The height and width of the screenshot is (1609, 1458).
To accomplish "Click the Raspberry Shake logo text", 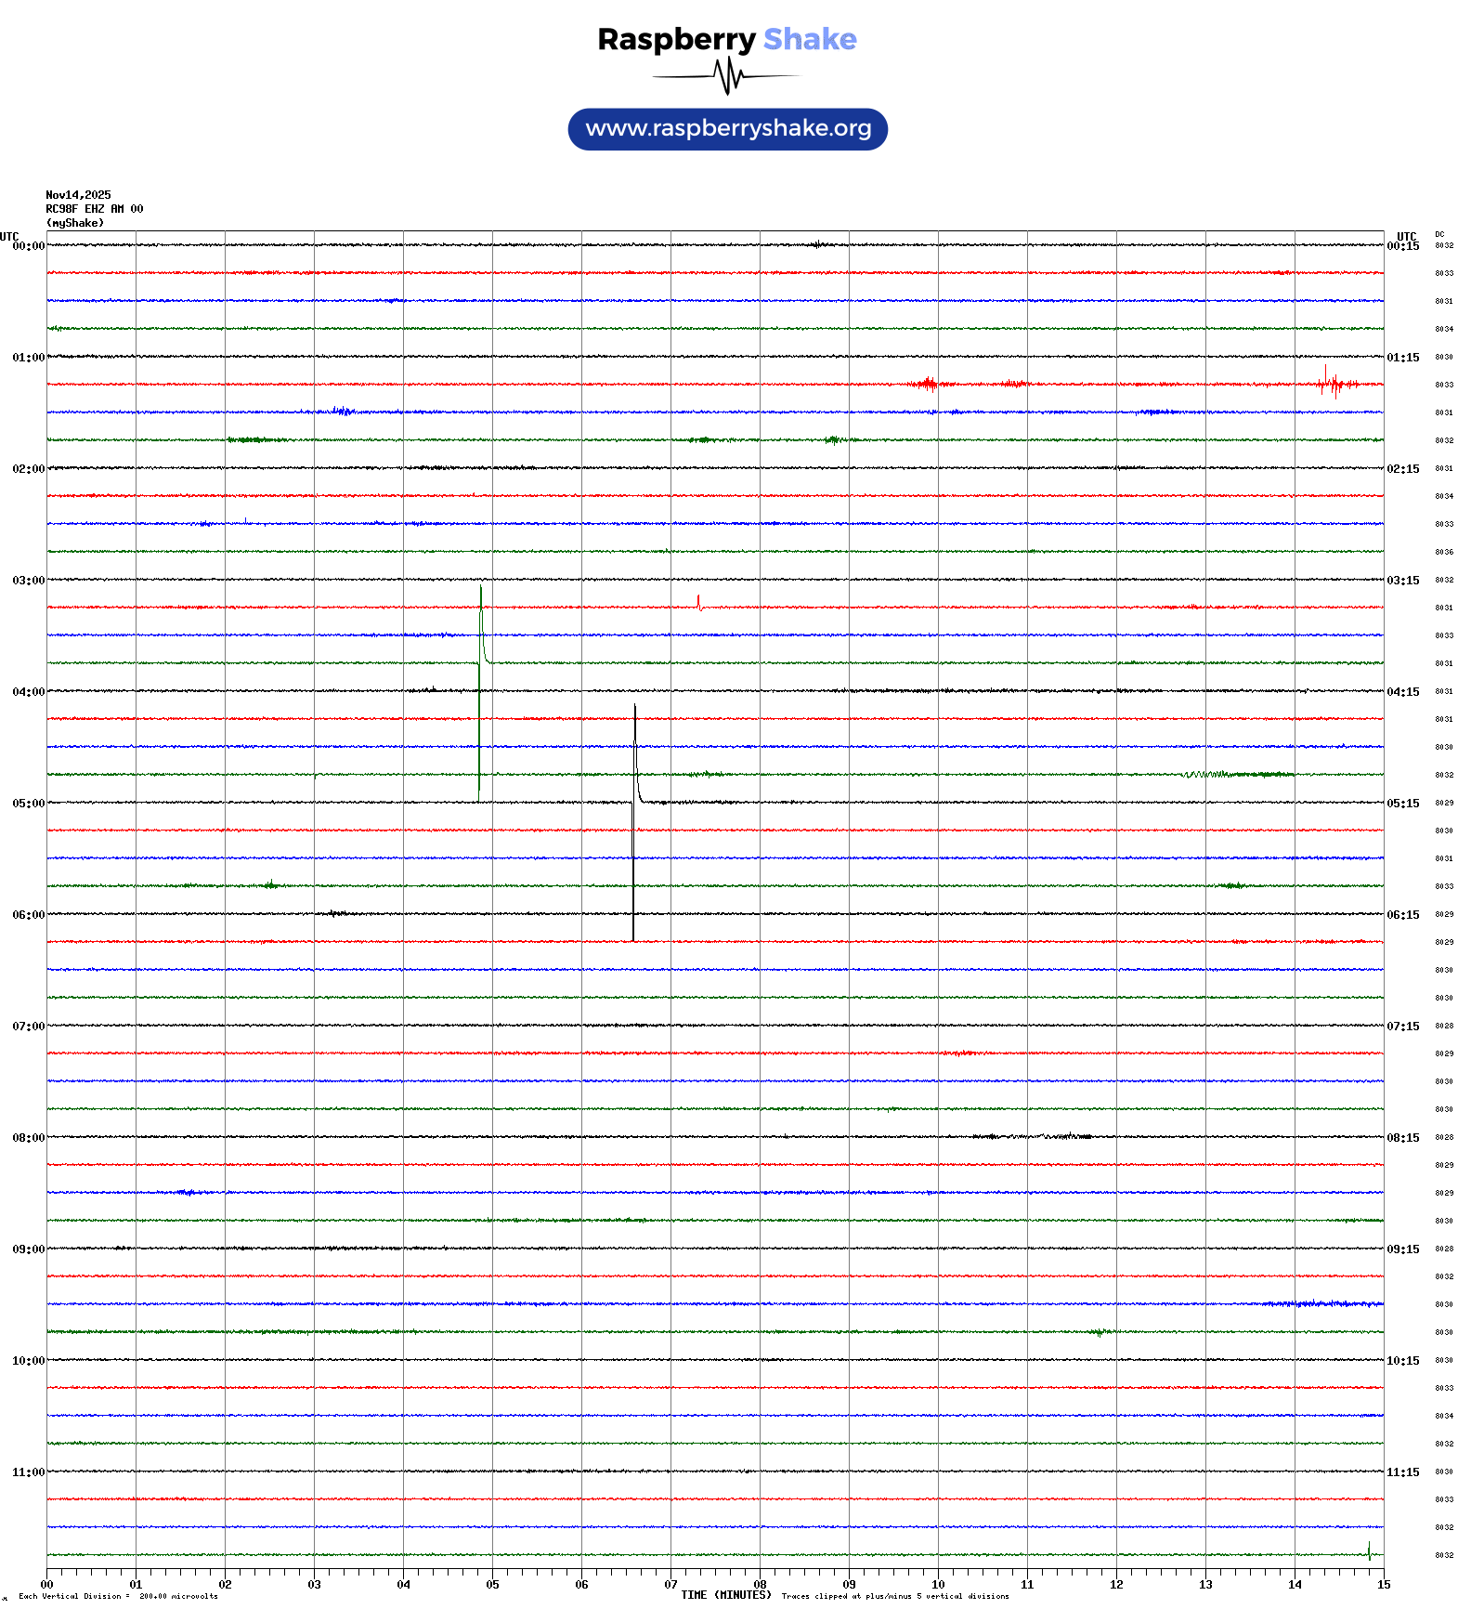I will tap(726, 39).
